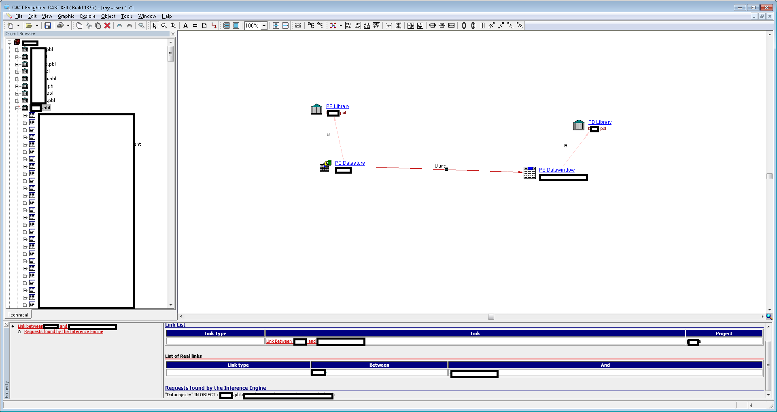
Task: Open the layout dropdown arrow after red-cross icon
Action: click(341, 25)
